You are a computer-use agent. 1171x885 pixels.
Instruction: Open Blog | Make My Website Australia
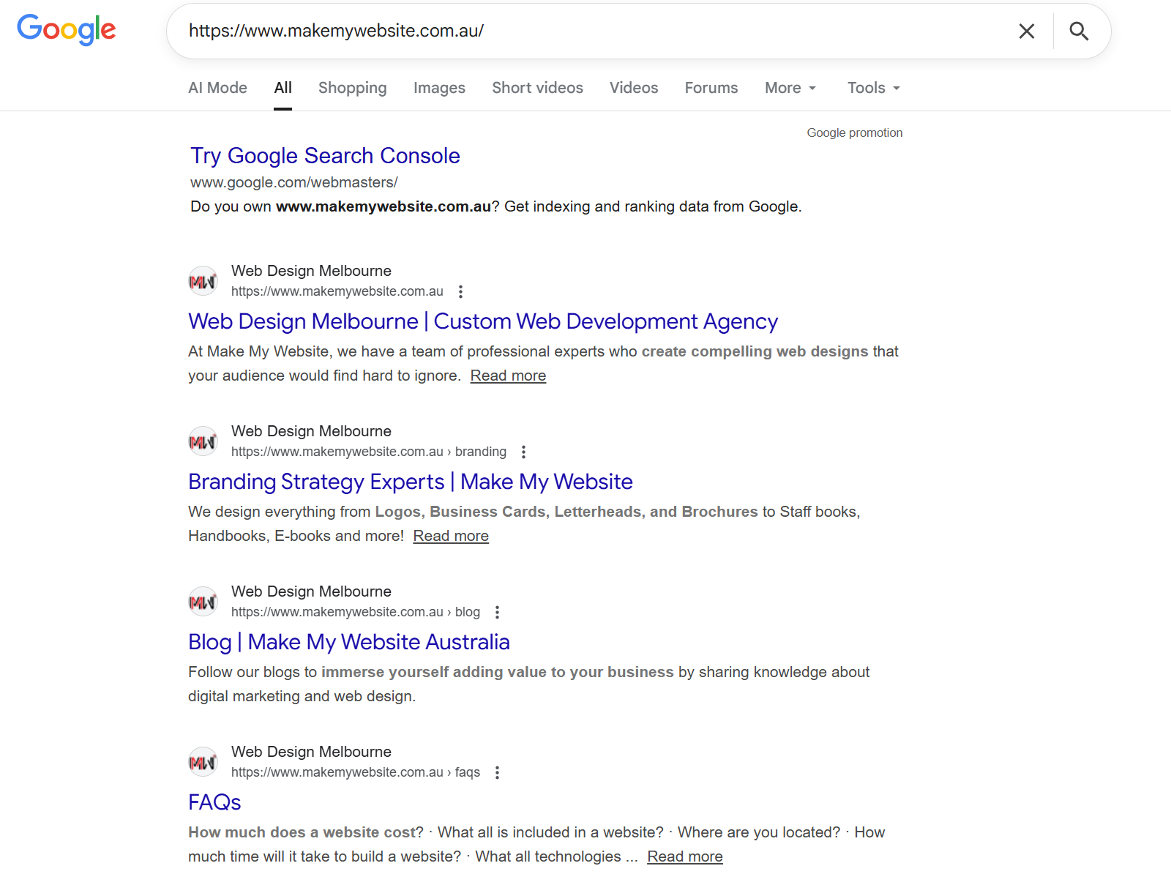tap(348, 642)
